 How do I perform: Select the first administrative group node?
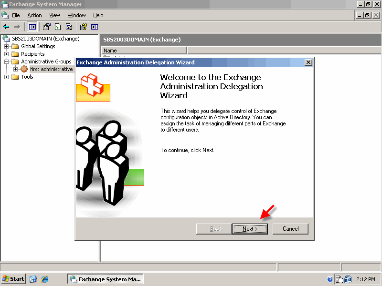[x=52, y=69]
